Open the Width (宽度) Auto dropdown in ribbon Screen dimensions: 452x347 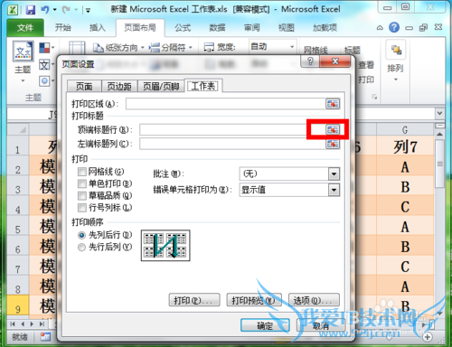coord(292,47)
